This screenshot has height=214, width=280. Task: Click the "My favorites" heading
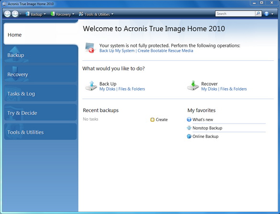coord(202,111)
